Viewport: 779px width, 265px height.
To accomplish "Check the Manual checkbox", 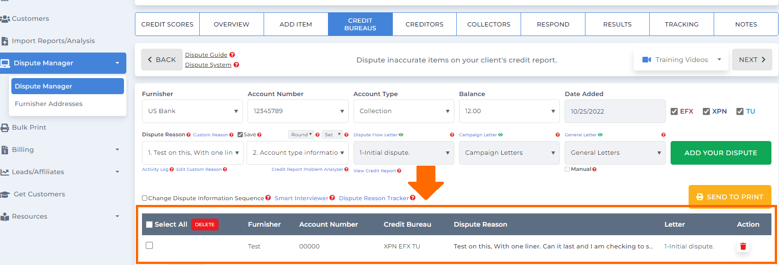I will (567, 169).
